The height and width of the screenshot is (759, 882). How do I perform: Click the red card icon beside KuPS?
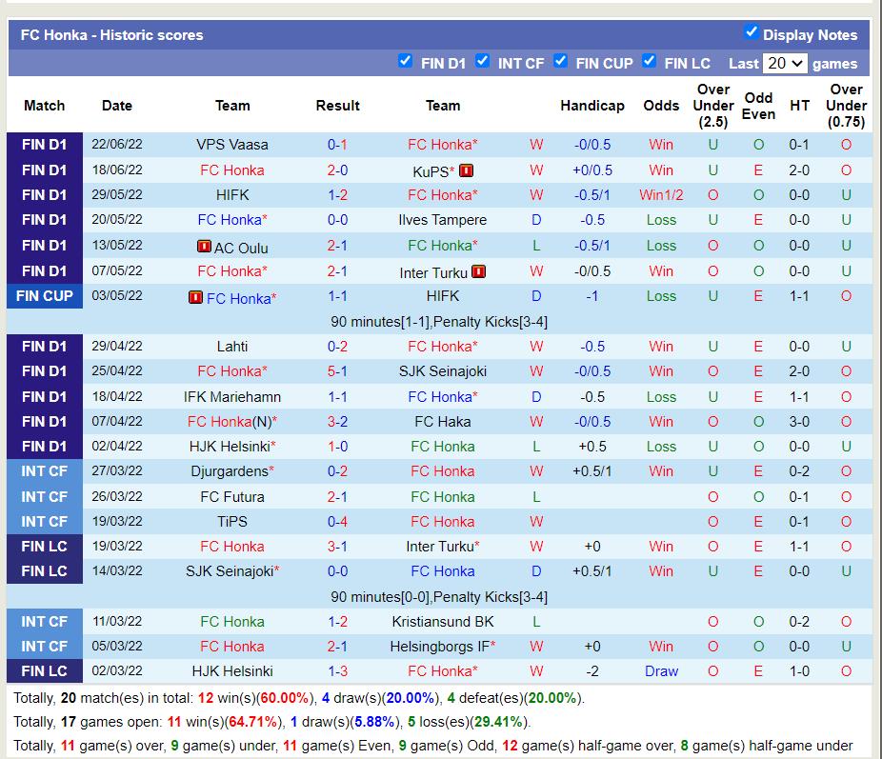(x=466, y=170)
